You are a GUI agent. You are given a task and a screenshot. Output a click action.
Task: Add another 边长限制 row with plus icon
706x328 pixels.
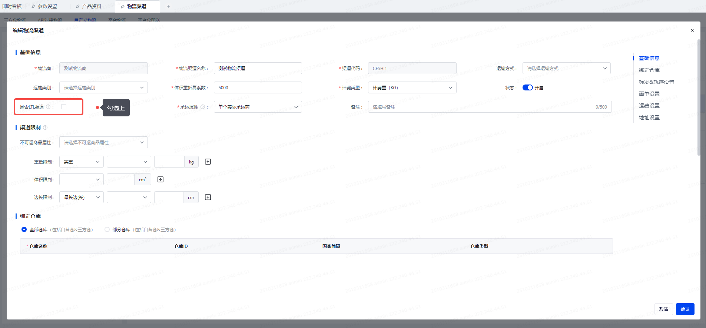208,197
